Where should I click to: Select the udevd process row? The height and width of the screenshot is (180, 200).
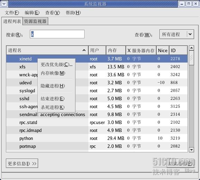[x=97, y=83]
